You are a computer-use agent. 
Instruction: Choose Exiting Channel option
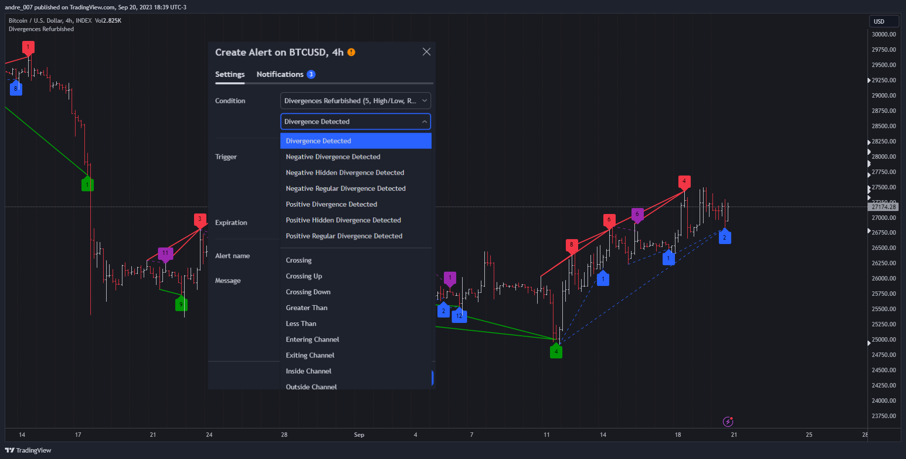356,355
